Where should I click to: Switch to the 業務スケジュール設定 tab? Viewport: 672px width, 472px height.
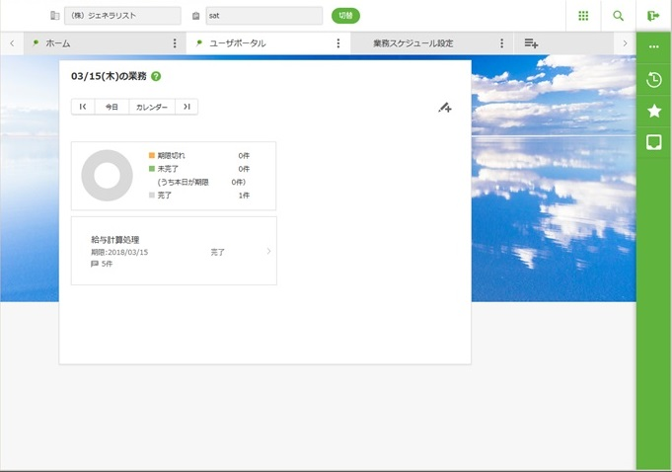pos(412,43)
